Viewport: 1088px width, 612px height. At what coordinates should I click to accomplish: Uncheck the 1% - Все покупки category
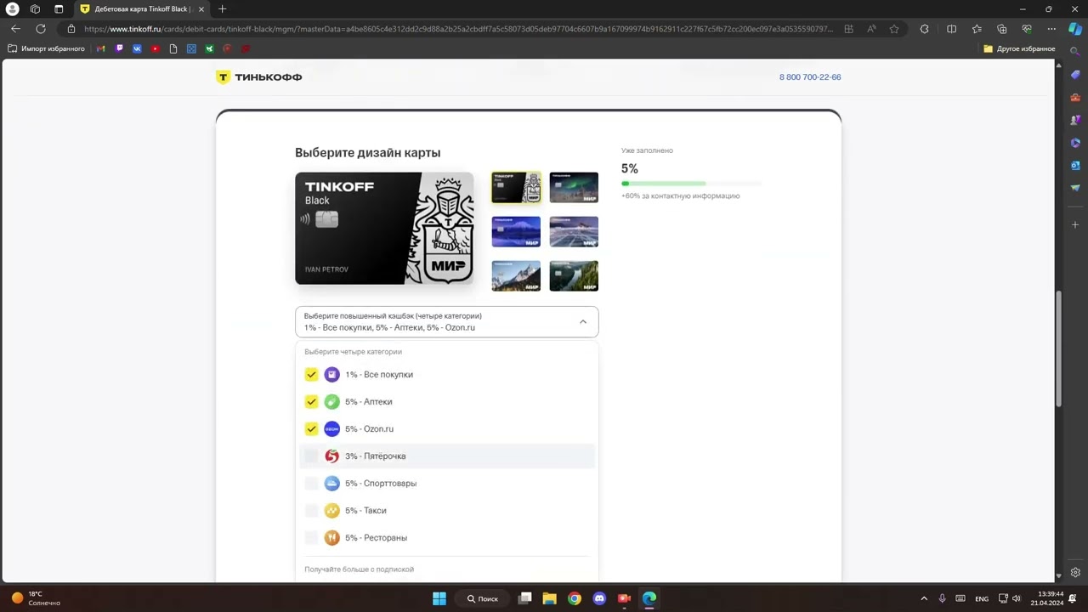pyautogui.click(x=311, y=375)
